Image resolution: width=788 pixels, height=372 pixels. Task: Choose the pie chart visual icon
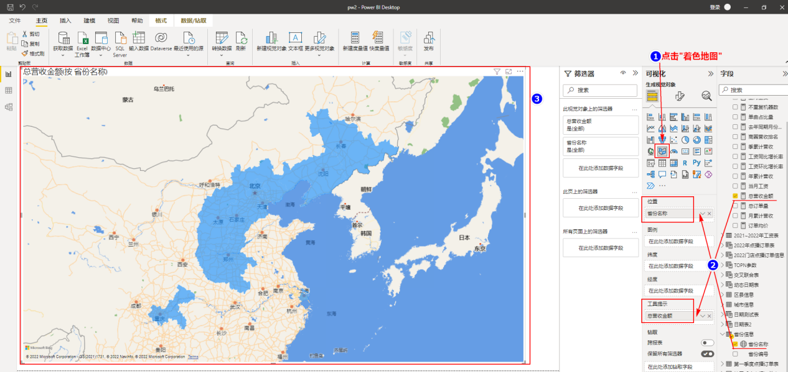(x=685, y=140)
